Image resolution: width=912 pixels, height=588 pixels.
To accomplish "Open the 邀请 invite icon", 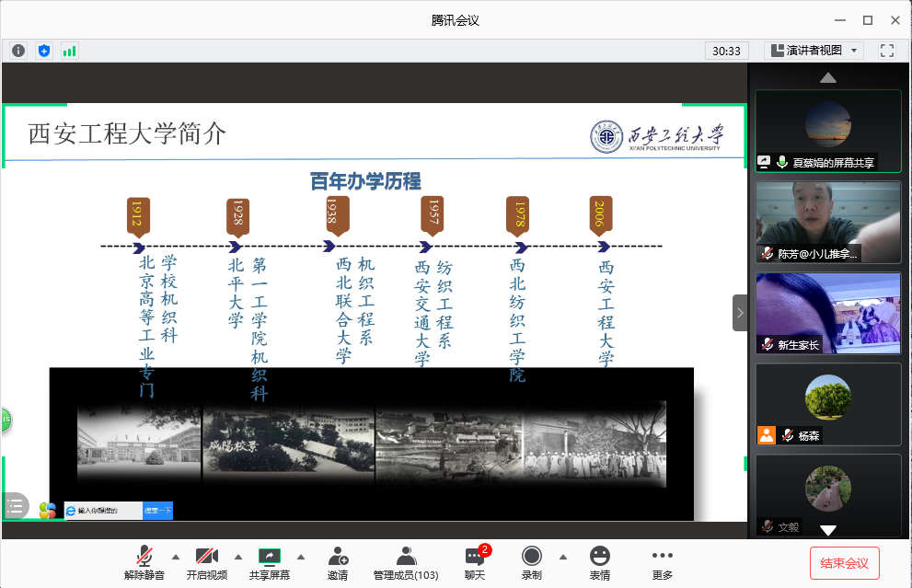I will pyautogui.click(x=338, y=562).
